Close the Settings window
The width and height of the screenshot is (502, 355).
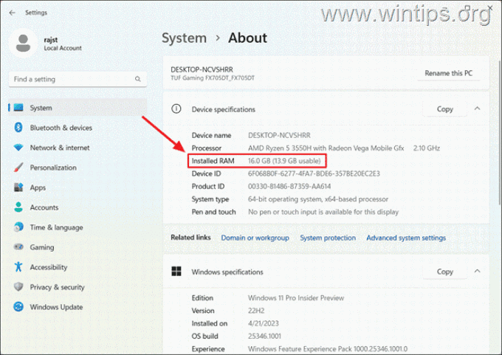tap(490, 7)
